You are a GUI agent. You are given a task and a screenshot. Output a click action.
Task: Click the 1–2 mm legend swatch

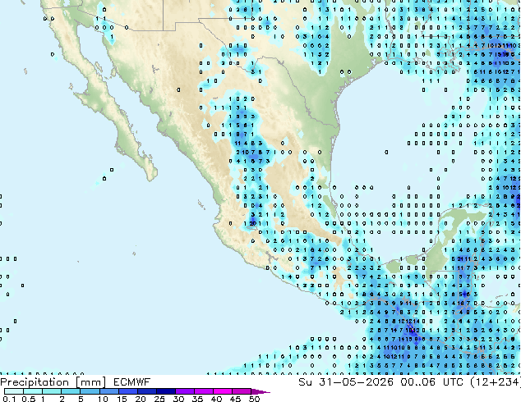click(52, 391)
